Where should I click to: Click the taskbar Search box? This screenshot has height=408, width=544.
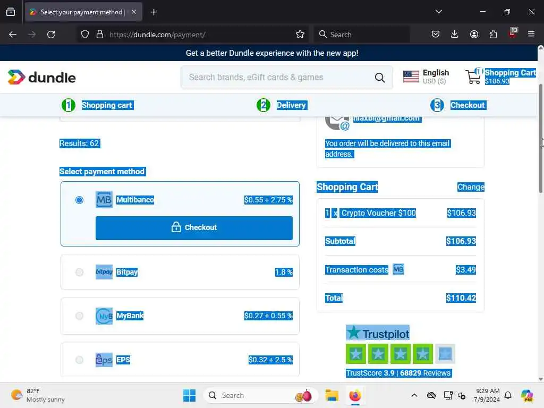coord(260,395)
